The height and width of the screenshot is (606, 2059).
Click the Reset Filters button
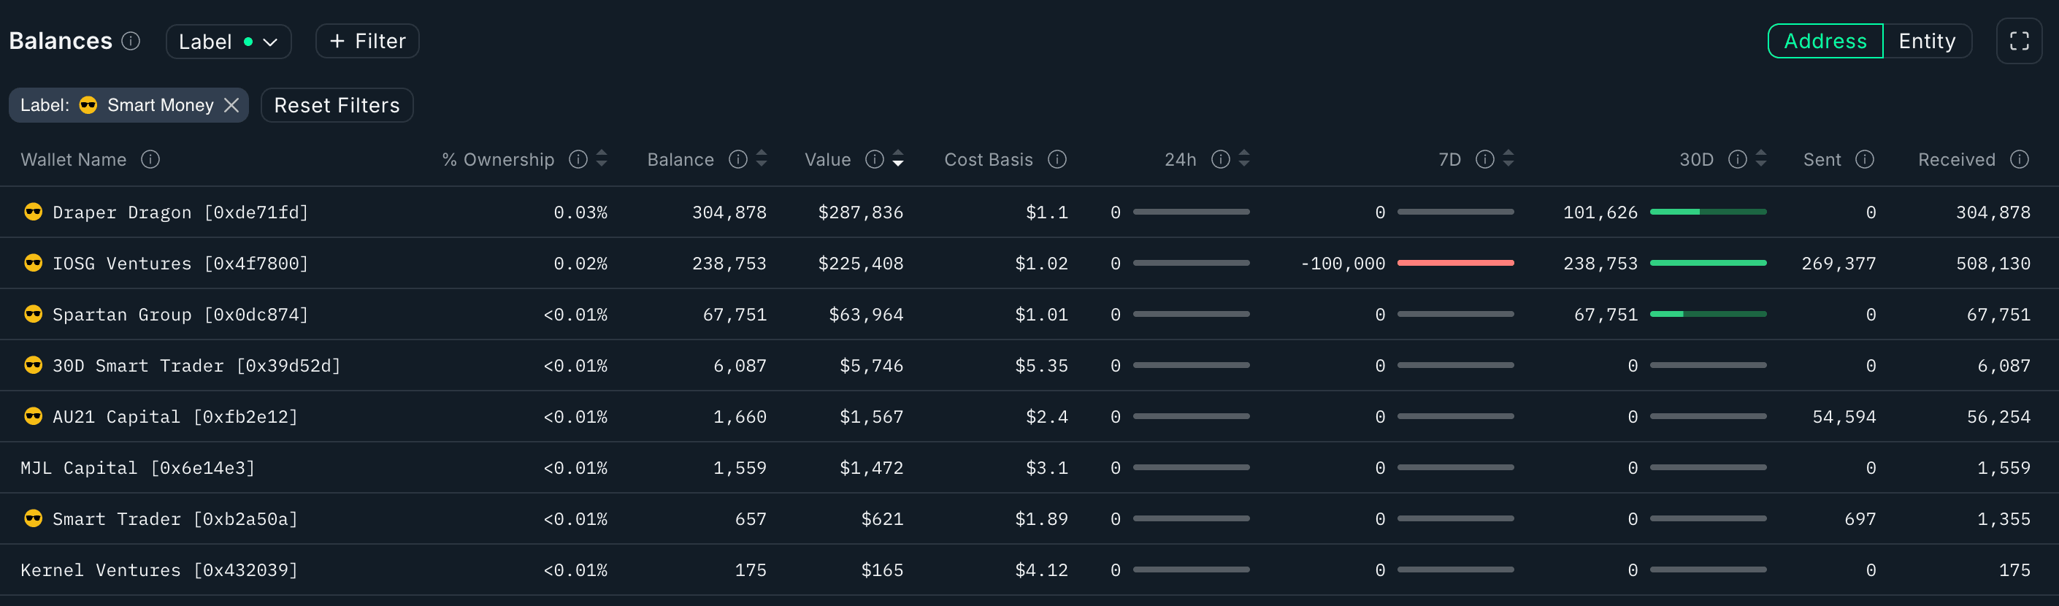[x=337, y=106]
